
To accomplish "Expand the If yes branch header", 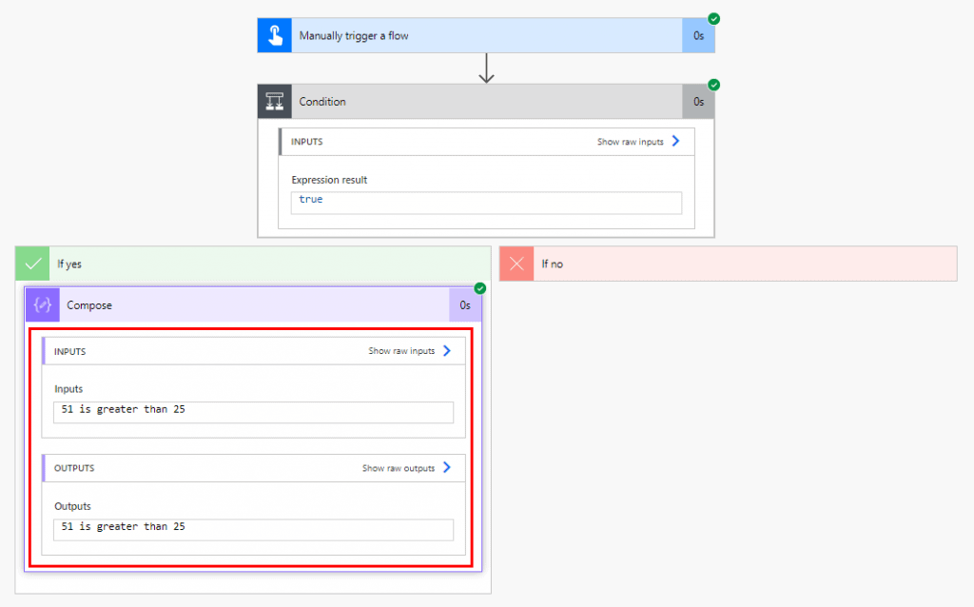I will point(253,264).
